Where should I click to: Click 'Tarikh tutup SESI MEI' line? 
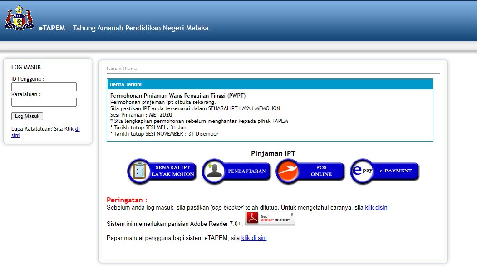pos(148,127)
